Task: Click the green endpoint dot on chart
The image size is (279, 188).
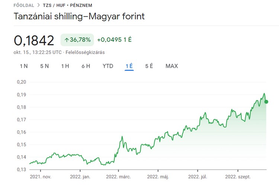Action: tap(266, 102)
